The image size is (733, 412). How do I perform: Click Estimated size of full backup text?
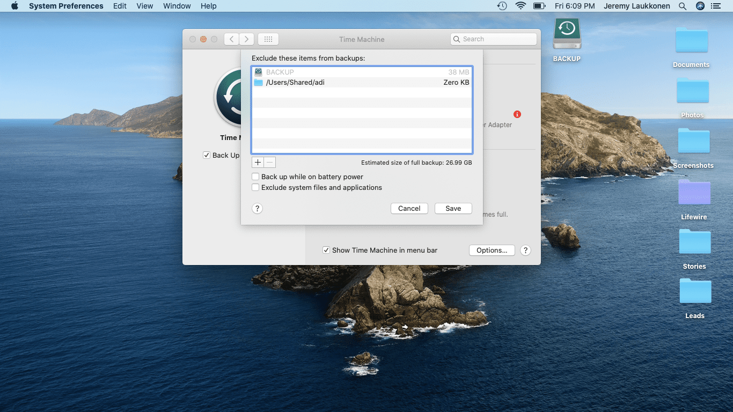click(x=416, y=163)
